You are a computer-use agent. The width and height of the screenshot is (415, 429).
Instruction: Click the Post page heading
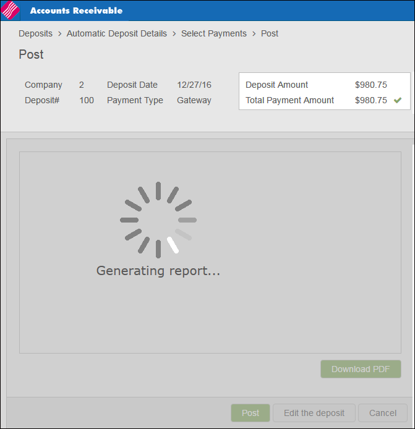coord(31,54)
